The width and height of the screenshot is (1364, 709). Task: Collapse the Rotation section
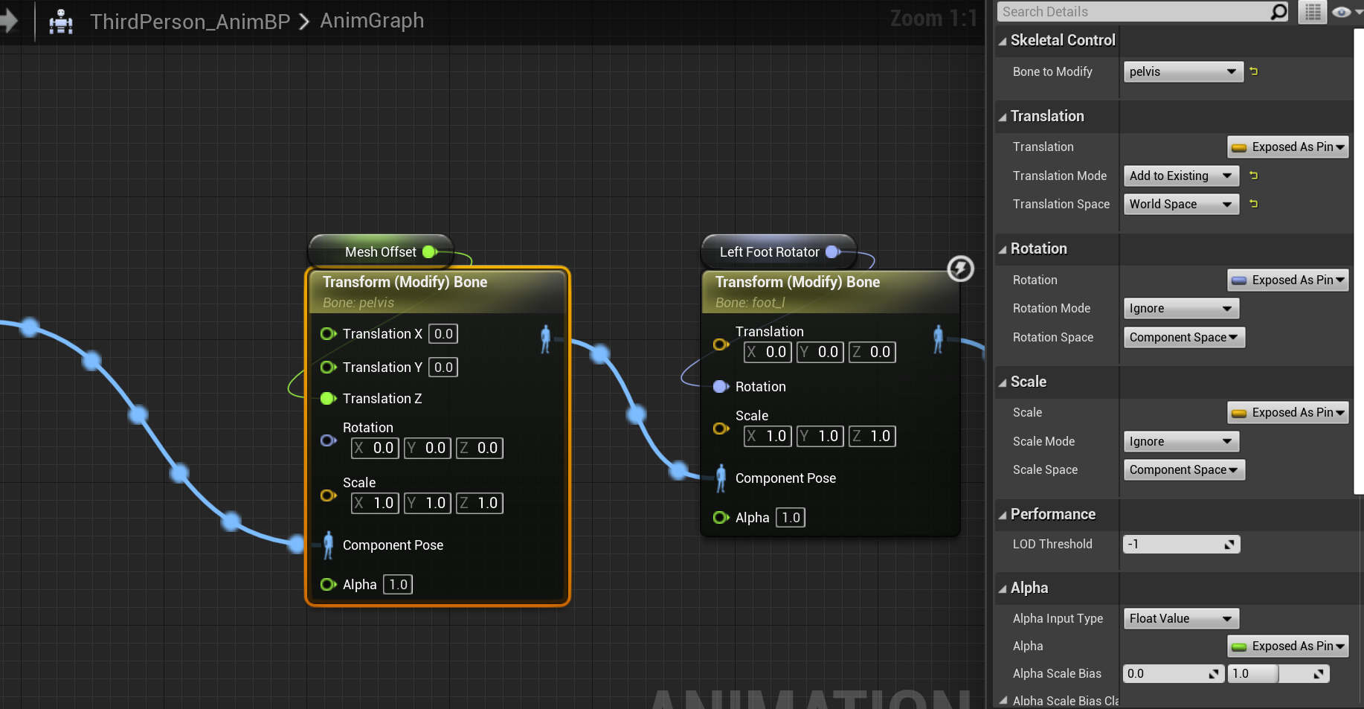click(x=1003, y=249)
